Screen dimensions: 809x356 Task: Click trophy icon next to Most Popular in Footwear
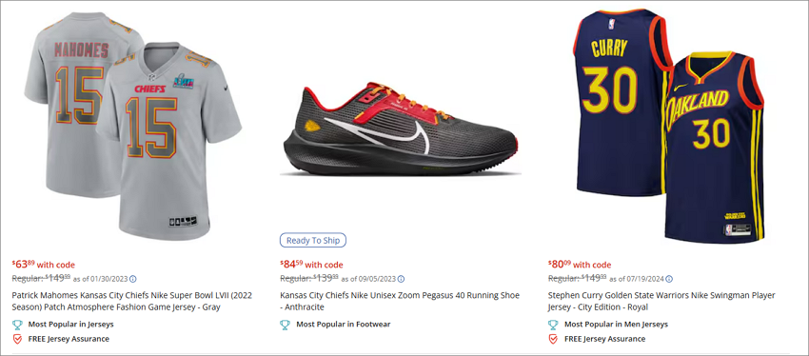[285, 325]
